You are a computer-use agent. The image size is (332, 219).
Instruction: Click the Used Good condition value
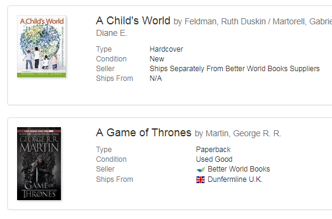214,159
